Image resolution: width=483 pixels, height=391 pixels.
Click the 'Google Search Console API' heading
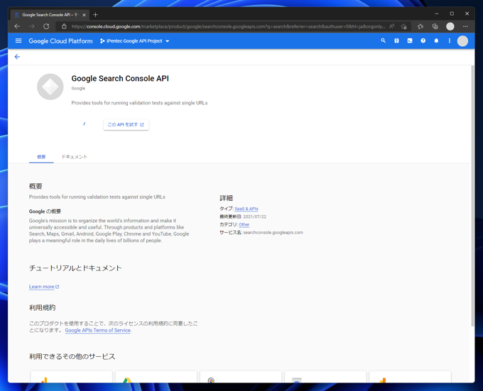point(120,79)
